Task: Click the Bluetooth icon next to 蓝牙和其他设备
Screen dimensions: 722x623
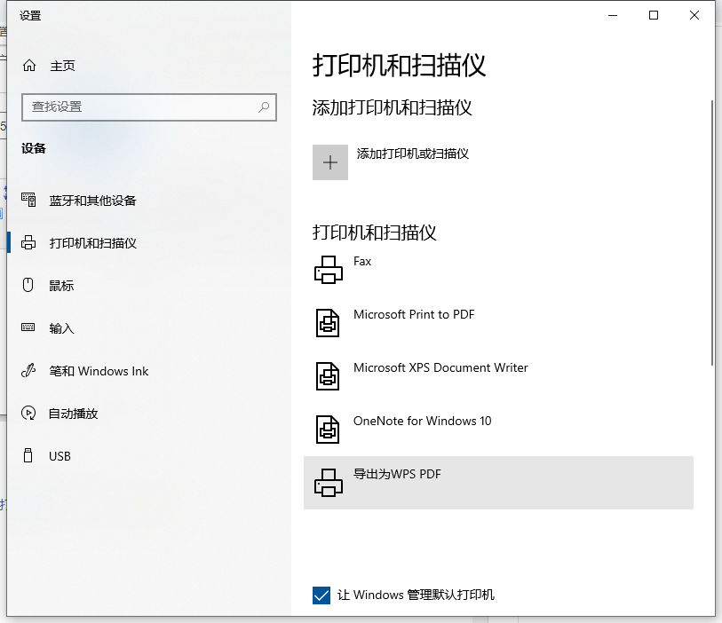Action: tap(30, 201)
